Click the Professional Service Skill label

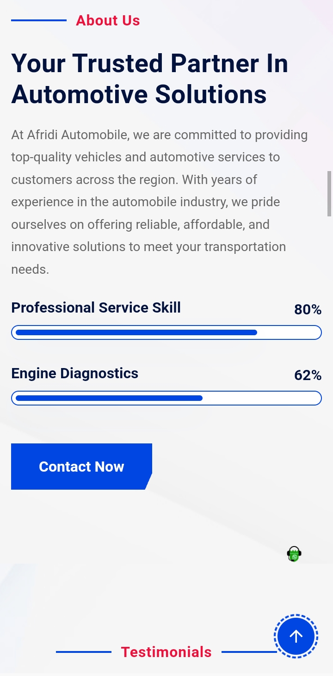coord(96,307)
